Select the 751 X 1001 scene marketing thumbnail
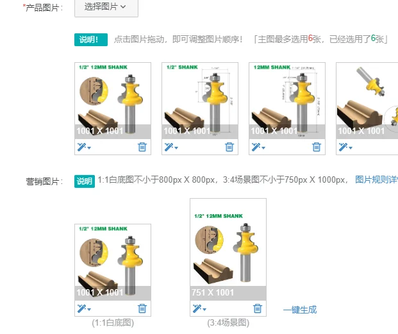 click(x=228, y=249)
